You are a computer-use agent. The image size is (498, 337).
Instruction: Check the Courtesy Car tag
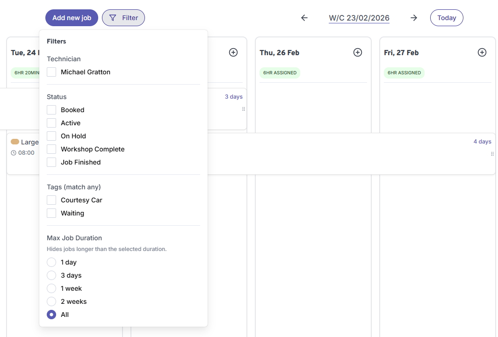[51, 200]
